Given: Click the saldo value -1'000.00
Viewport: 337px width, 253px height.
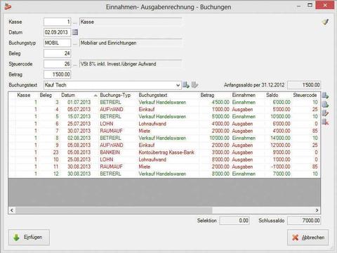Looking at the screenshot, I should 280,167.
